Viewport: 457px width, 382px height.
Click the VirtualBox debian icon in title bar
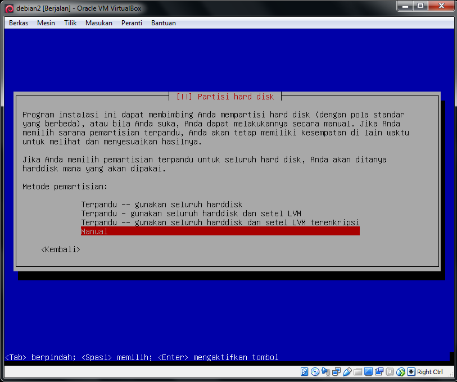click(10, 8)
